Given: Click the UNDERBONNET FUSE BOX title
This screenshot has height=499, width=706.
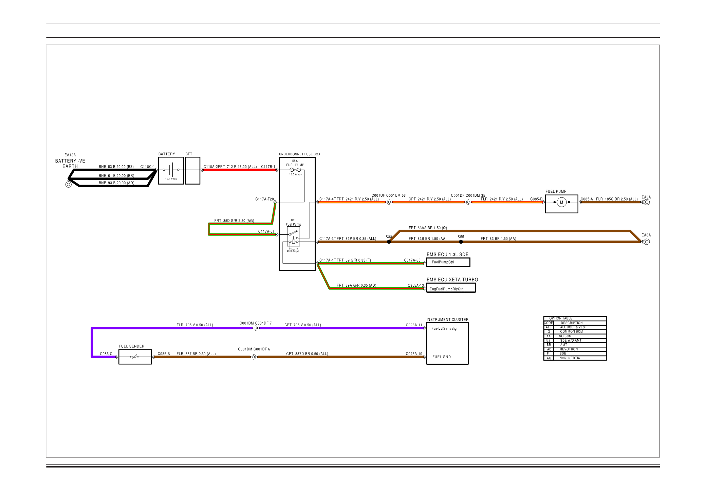Looking at the screenshot, I should [x=299, y=154].
